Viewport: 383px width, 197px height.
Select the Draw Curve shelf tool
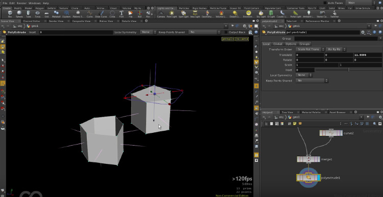(101, 14)
